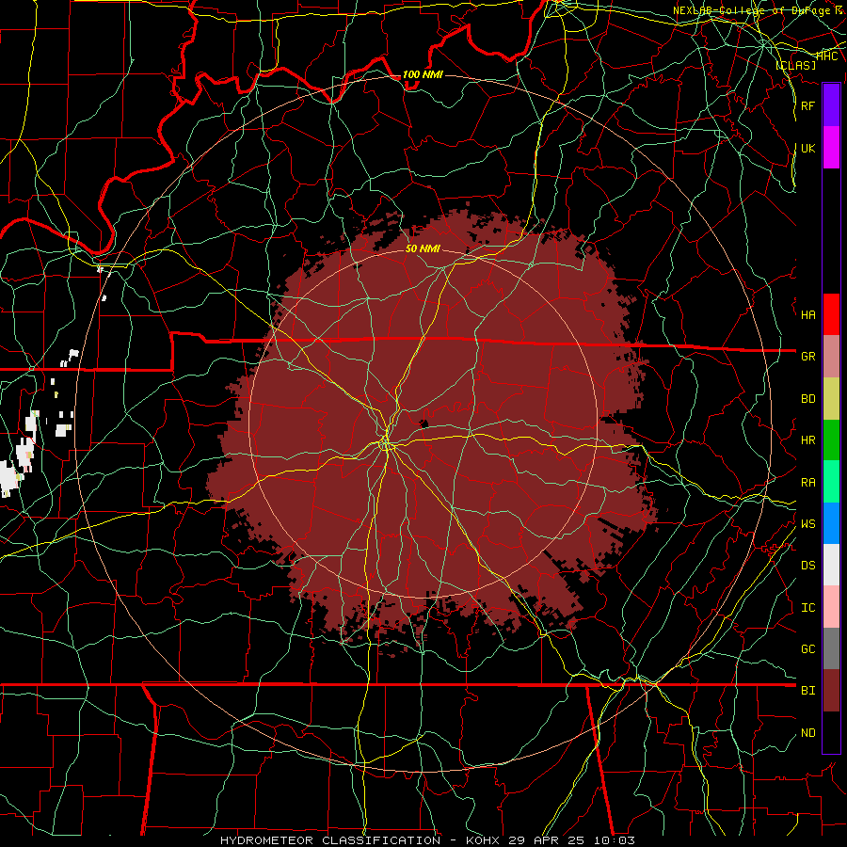
Task: Click the "GC" legend label
Action: (807, 649)
